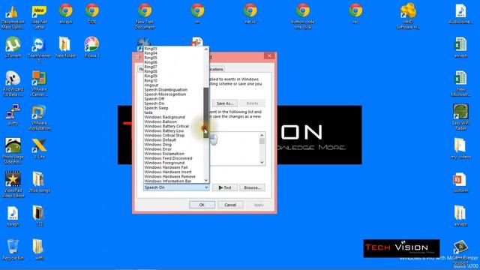480x270 pixels.
Task: Click the Program Events list scroll-down arrow
Action: (x=262, y=162)
